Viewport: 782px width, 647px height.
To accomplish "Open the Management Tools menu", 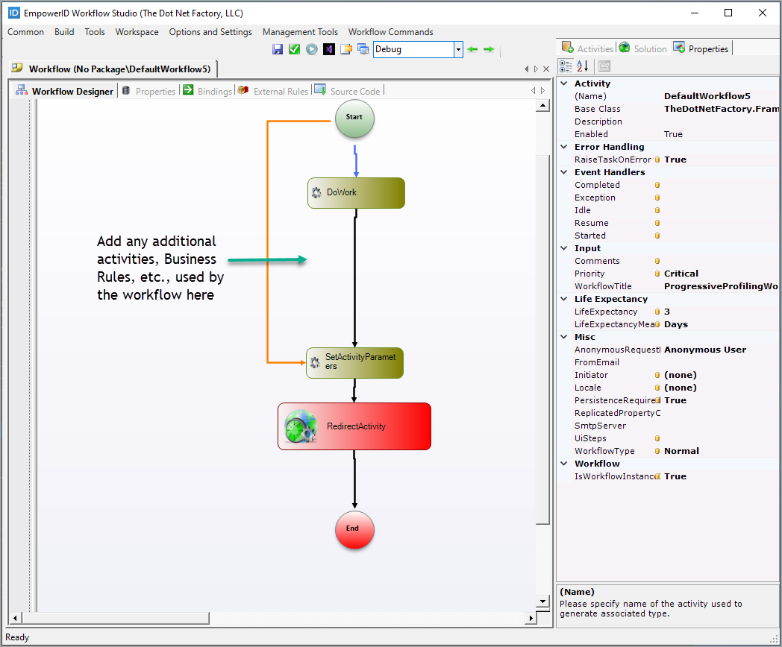I will (300, 32).
